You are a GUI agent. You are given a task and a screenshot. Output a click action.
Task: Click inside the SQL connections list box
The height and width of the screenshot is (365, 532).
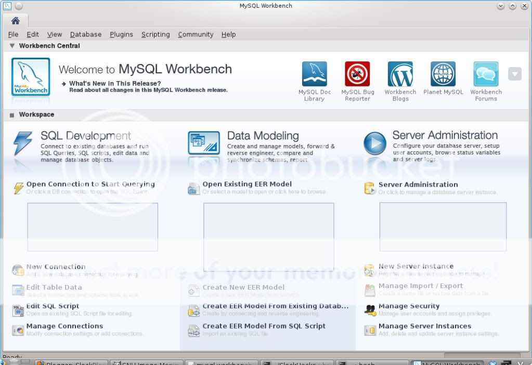[93, 227]
